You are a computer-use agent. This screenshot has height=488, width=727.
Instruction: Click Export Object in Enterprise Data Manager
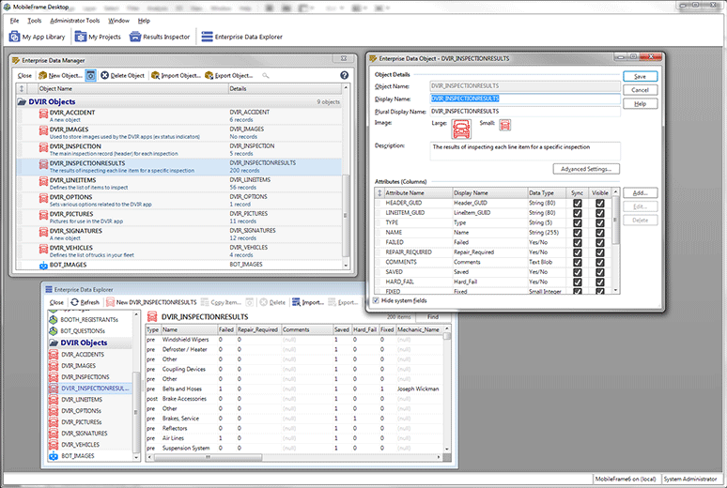click(229, 75)
